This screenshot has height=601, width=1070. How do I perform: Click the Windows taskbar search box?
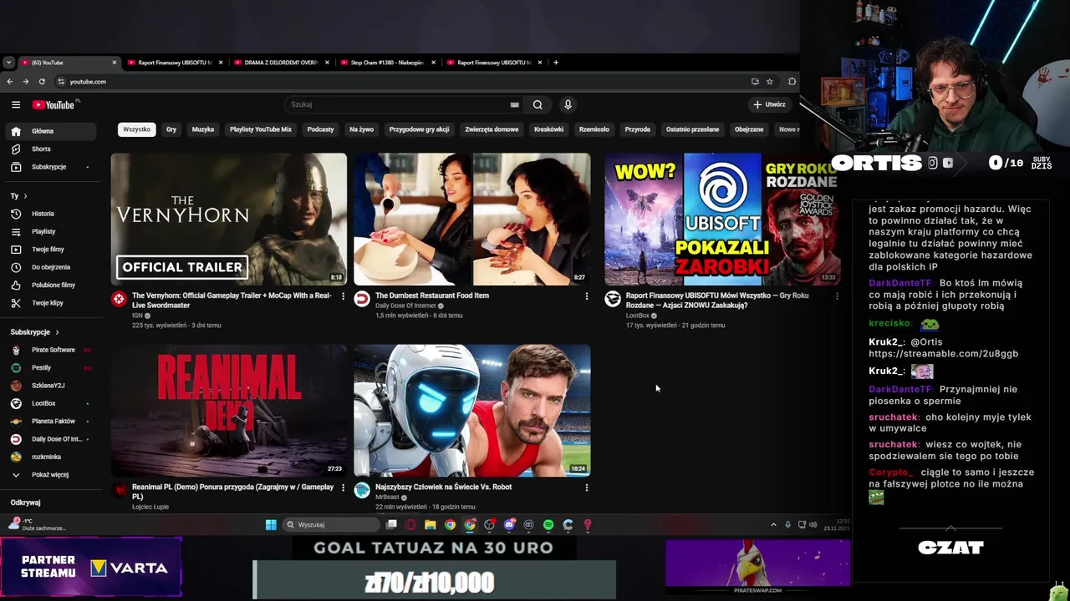(331, 525)
